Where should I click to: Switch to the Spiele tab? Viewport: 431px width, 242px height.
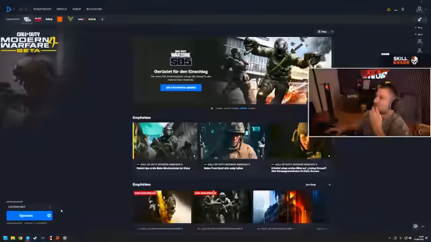coord(61,9)
